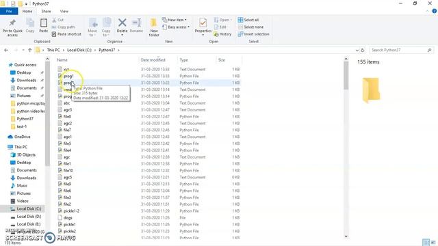Click the Pin to Quick access icon
This screenshot has height=246, width=438.
12,27
